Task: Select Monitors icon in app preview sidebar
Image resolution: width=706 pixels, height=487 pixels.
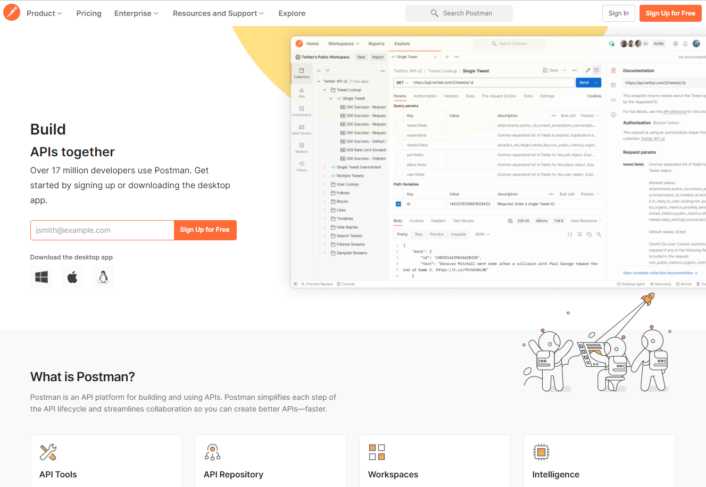Action: pos(302,145)
